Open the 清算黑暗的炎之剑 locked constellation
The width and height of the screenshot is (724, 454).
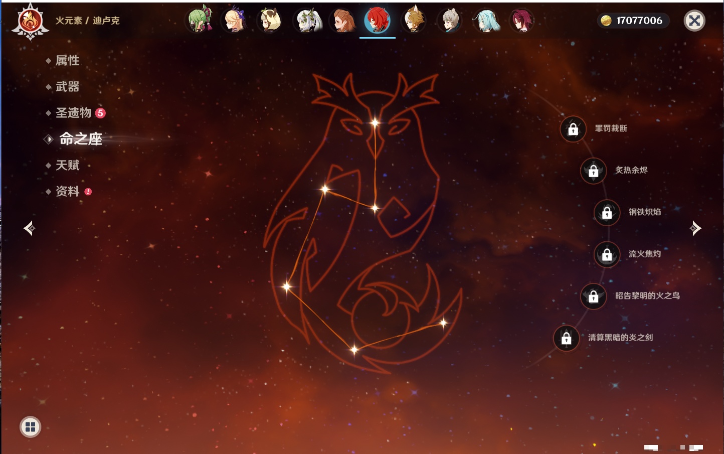(x=566, y=338)
